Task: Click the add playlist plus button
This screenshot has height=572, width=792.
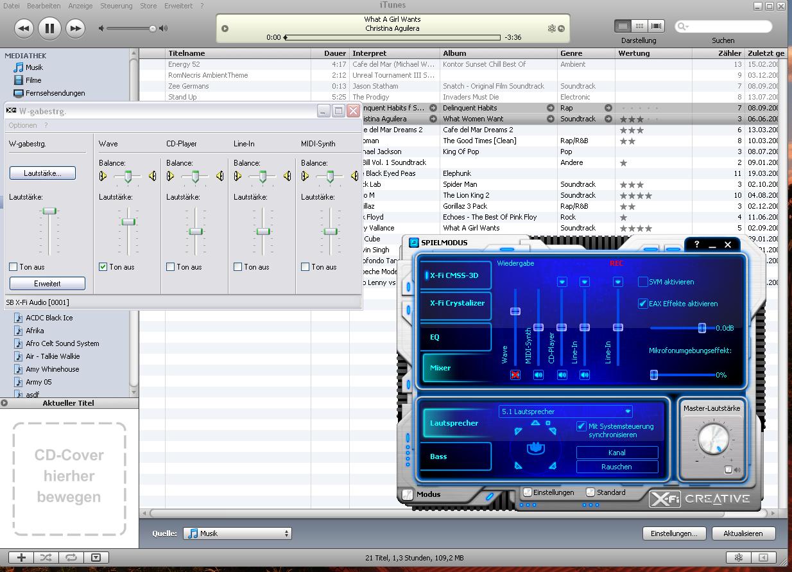Action: coord(21,557)
